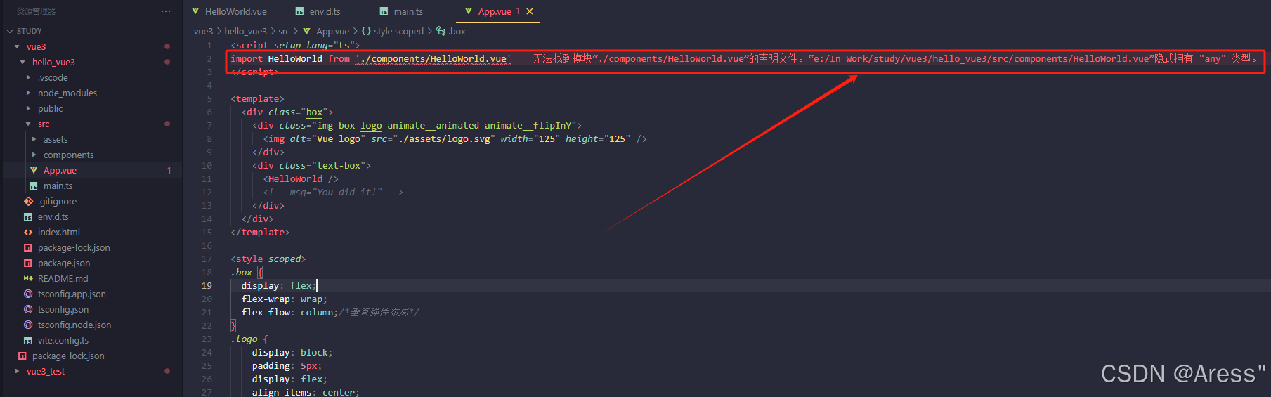Open package-lock.json listed right above package.json
Screen dimensions: 1271x397
[73, 247]
